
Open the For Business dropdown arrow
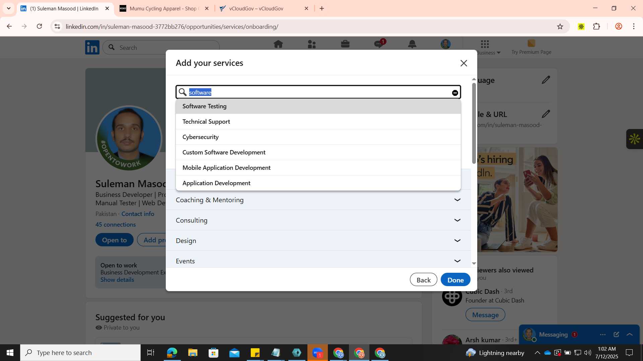(x=498, y=53)
